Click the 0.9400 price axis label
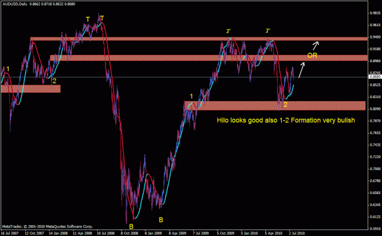This screenshot has width=382, height=236. [x=375, y=37]
